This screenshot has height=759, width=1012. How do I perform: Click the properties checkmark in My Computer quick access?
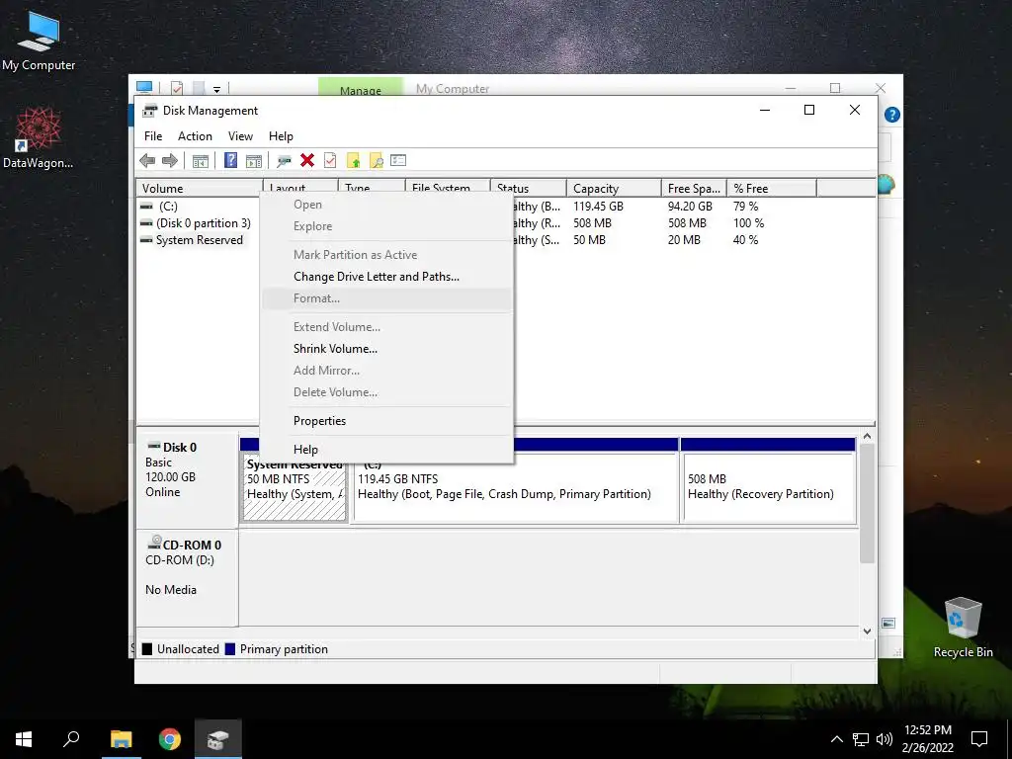pyautogui.click(x=177, y=88)
